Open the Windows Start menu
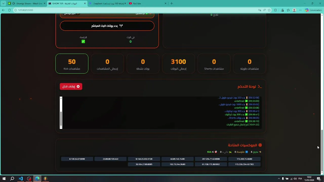Viewport: 324px width, 182px height. (4, 179)
